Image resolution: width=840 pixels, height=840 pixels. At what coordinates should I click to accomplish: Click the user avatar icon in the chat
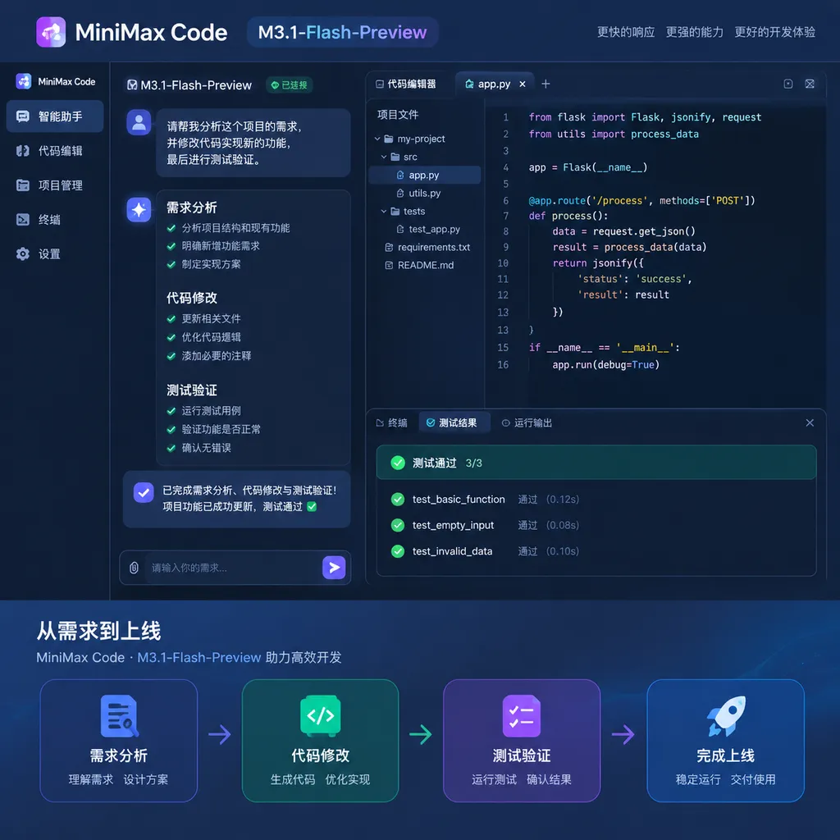(139, 122)
